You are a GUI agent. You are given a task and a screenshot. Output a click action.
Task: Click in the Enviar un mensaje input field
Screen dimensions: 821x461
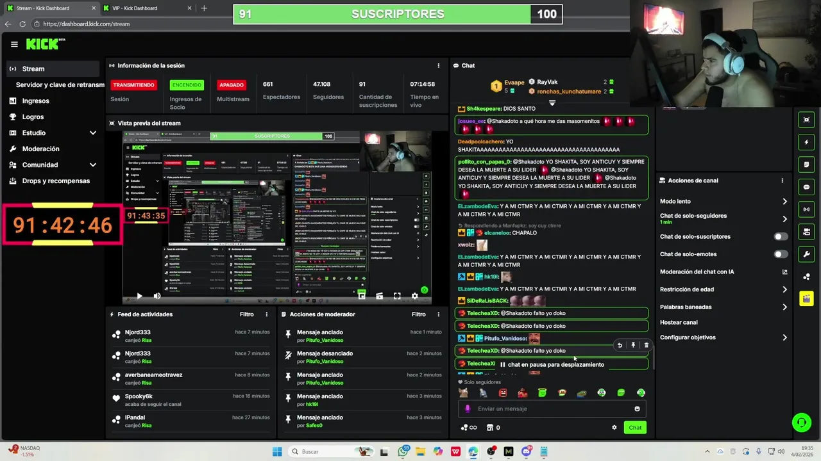[552, 408]
